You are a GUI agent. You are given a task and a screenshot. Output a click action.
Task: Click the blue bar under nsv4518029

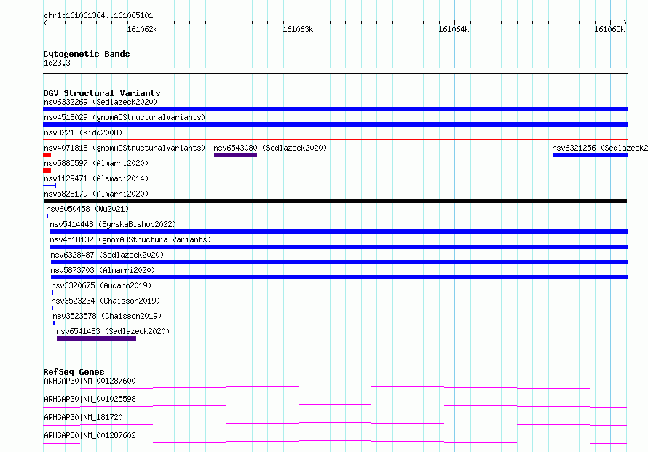[x=335, y=124]
